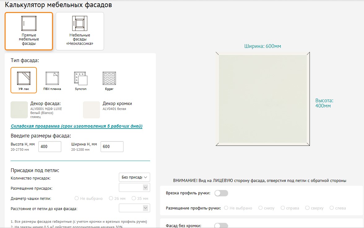364x228 pixels.
Task: Choose снизу profile handle placement
Action: 260,208
